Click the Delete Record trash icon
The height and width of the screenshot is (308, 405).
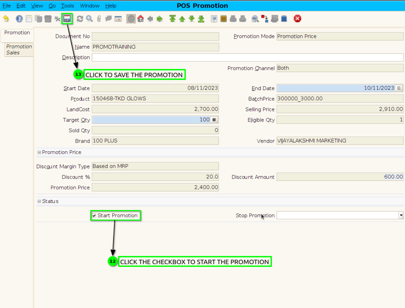click(48, 19)
